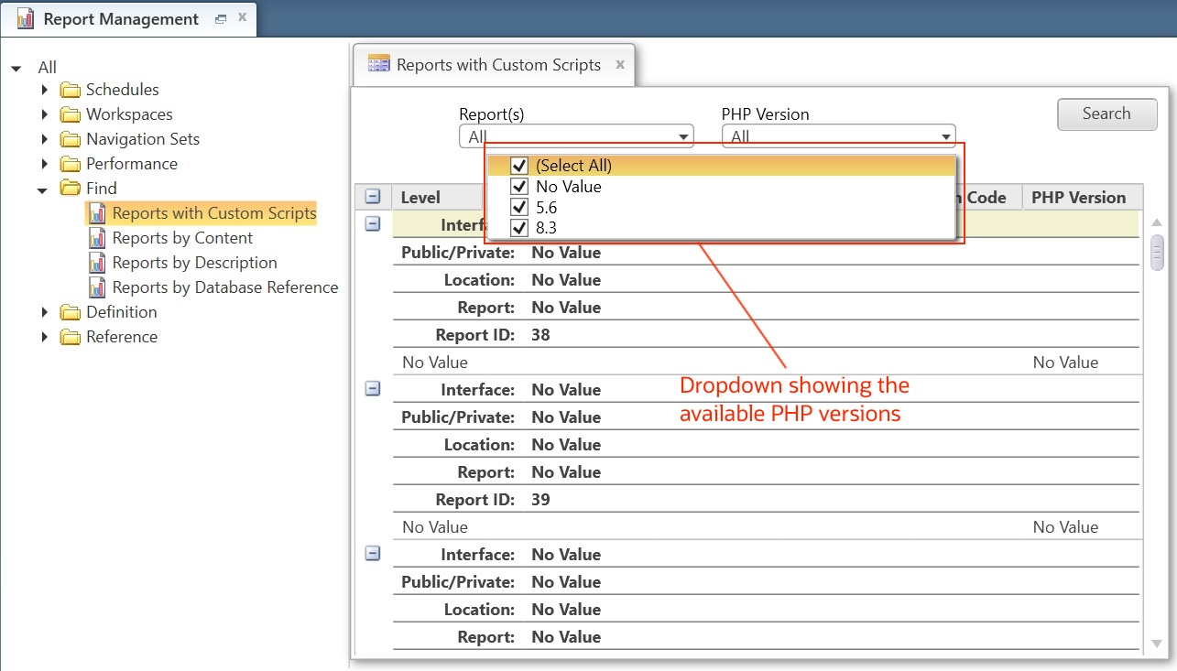1177x671 pixels.
Task: Click the open Find folder icon
Action: 71,189
